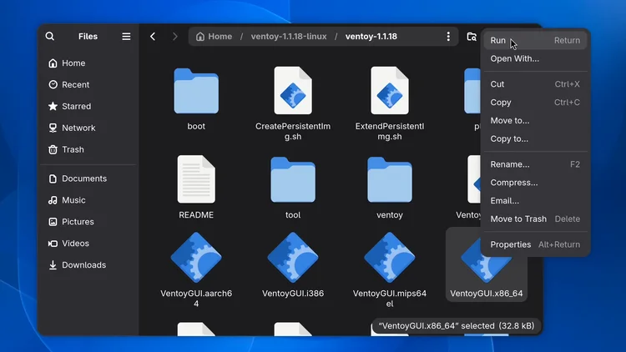This screenshot has width=626, height=352.
Task: Choose Cut in the context menu
Action: coord(535,84)
